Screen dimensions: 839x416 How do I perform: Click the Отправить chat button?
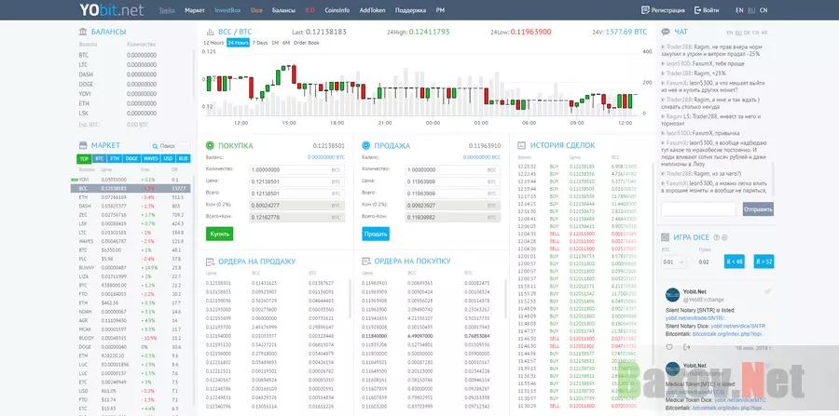(x=758, y=209)
